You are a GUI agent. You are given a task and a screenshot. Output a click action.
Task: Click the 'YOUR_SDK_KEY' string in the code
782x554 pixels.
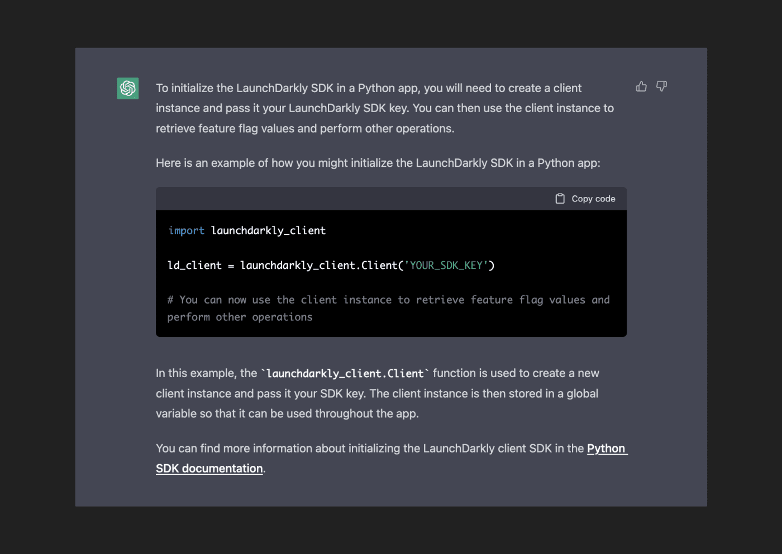click(x=446, y=266)
